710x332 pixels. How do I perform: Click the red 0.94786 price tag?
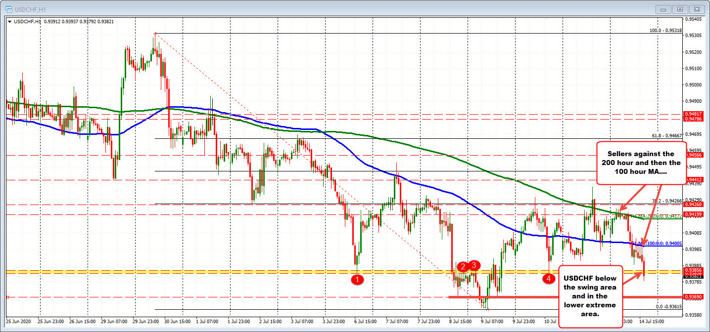[x=693, y=119]
